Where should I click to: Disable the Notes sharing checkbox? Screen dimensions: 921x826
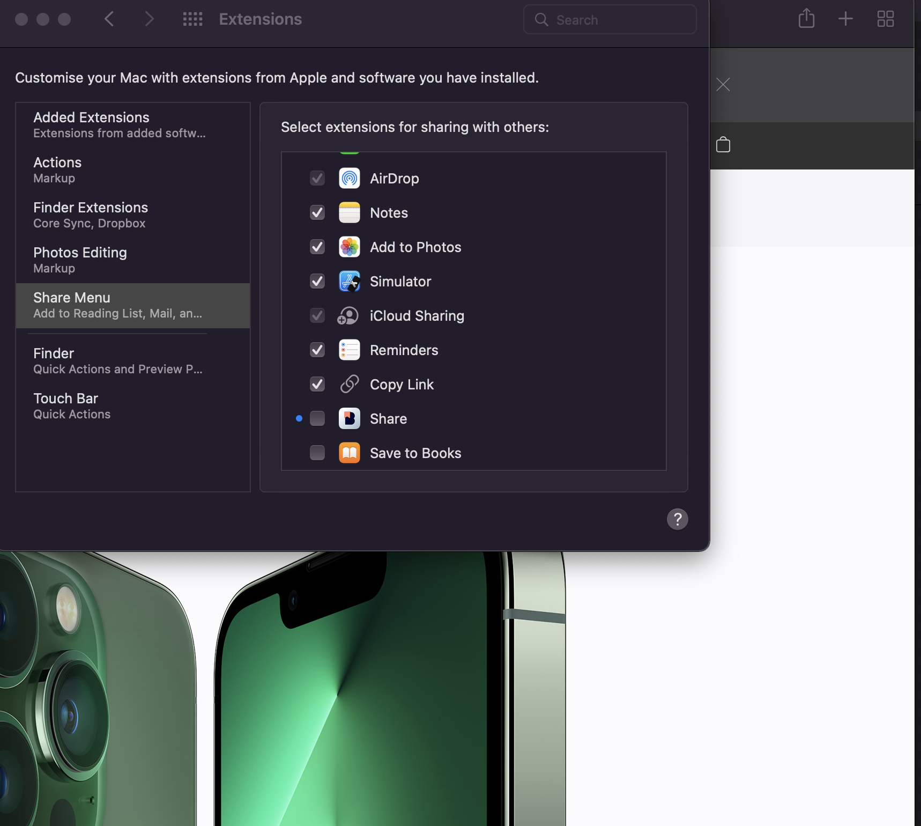pos(317,213)
